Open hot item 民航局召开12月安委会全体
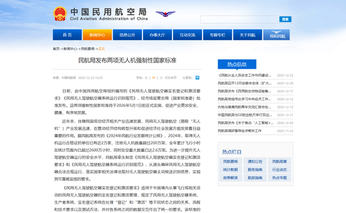 point(245,83)
